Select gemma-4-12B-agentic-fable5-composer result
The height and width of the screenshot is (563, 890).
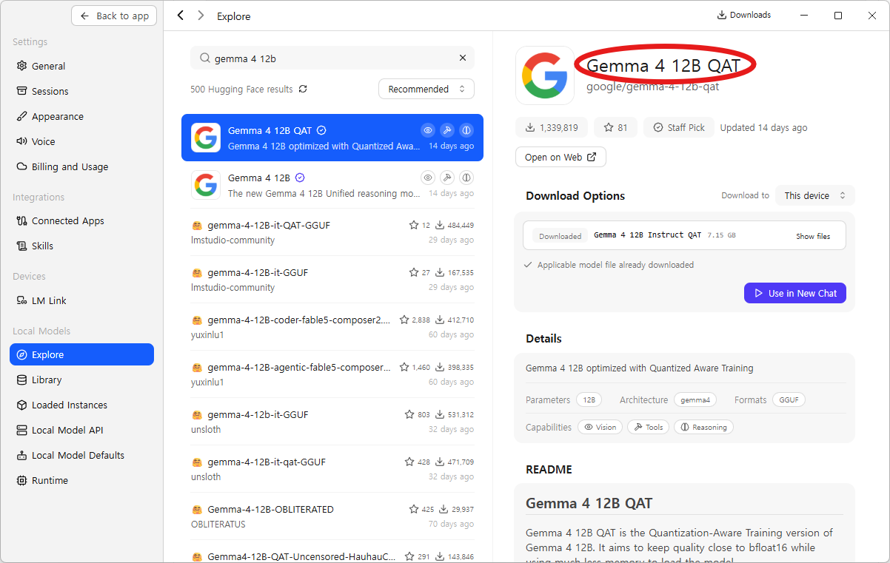332,374
